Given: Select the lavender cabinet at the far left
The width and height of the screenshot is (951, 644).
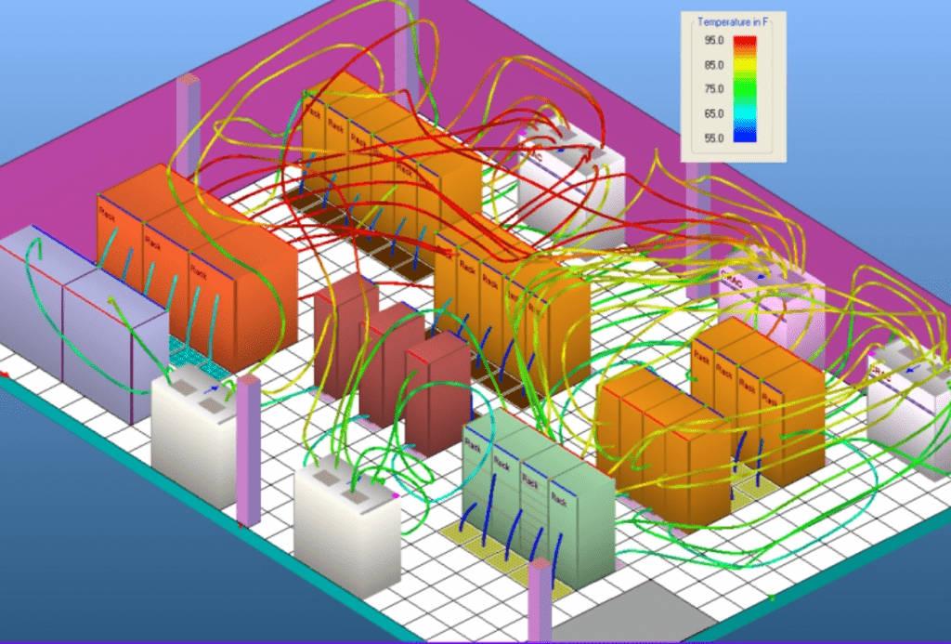Looking at the screenshot, I should pos(74,316).
